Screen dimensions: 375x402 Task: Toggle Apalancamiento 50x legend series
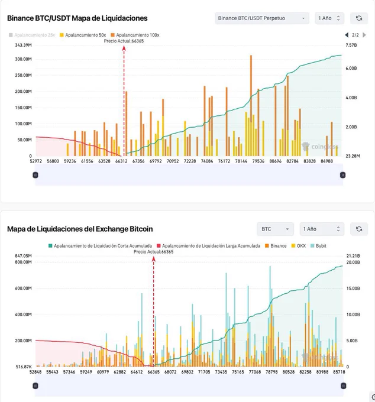(x=83, y=35)
